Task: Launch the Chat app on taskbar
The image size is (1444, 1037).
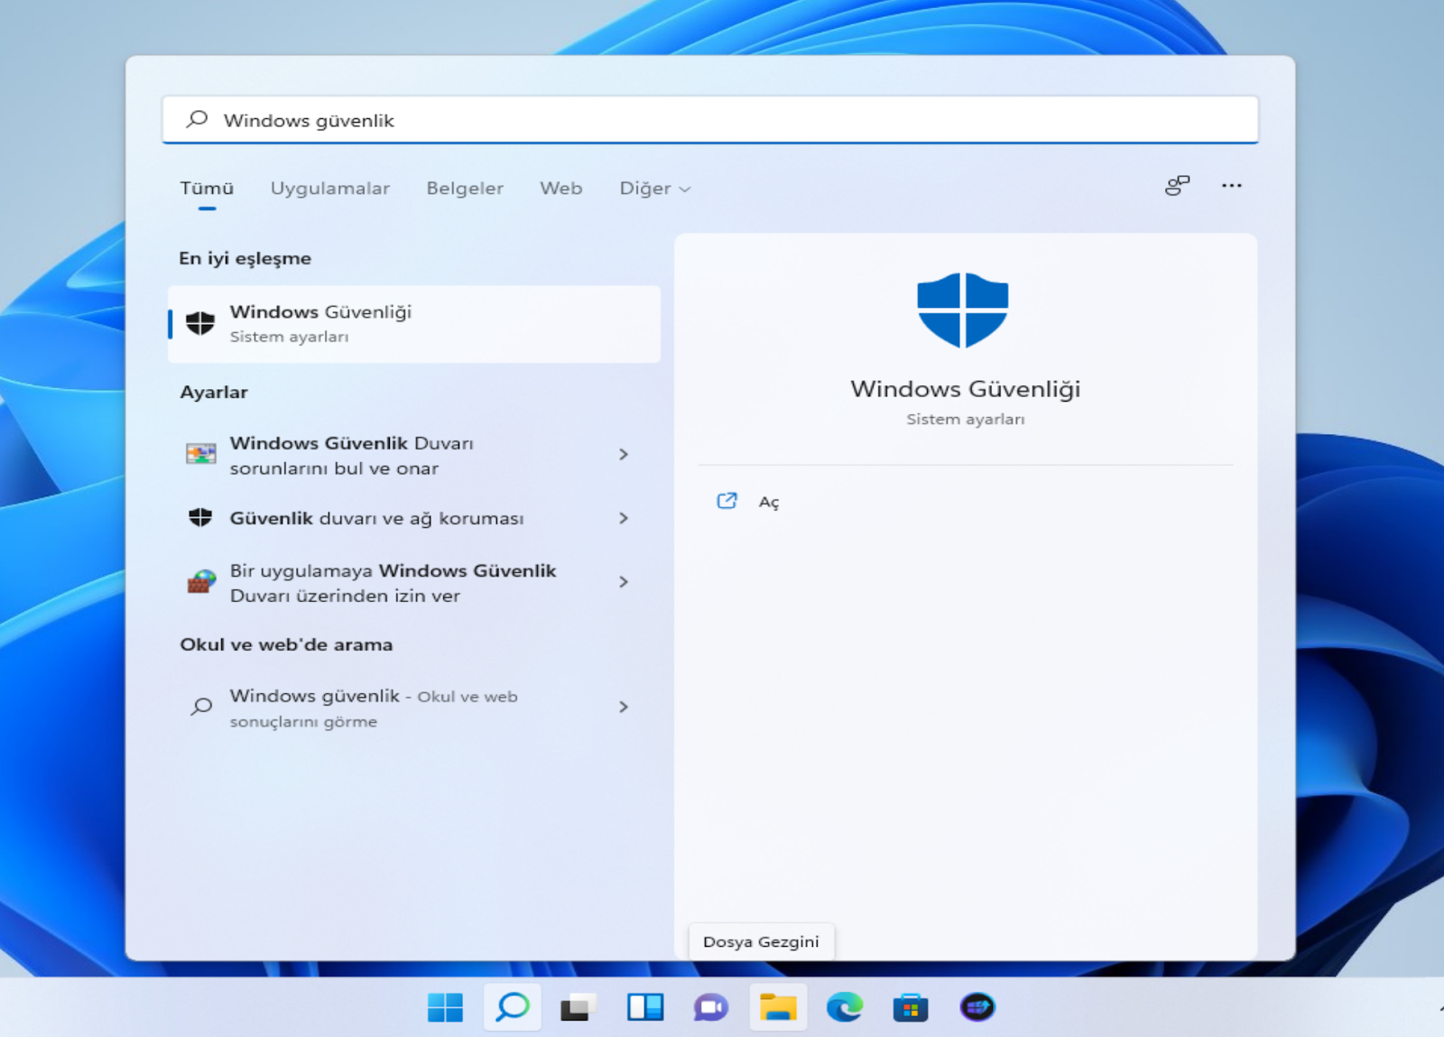Action: (710, 1007)
